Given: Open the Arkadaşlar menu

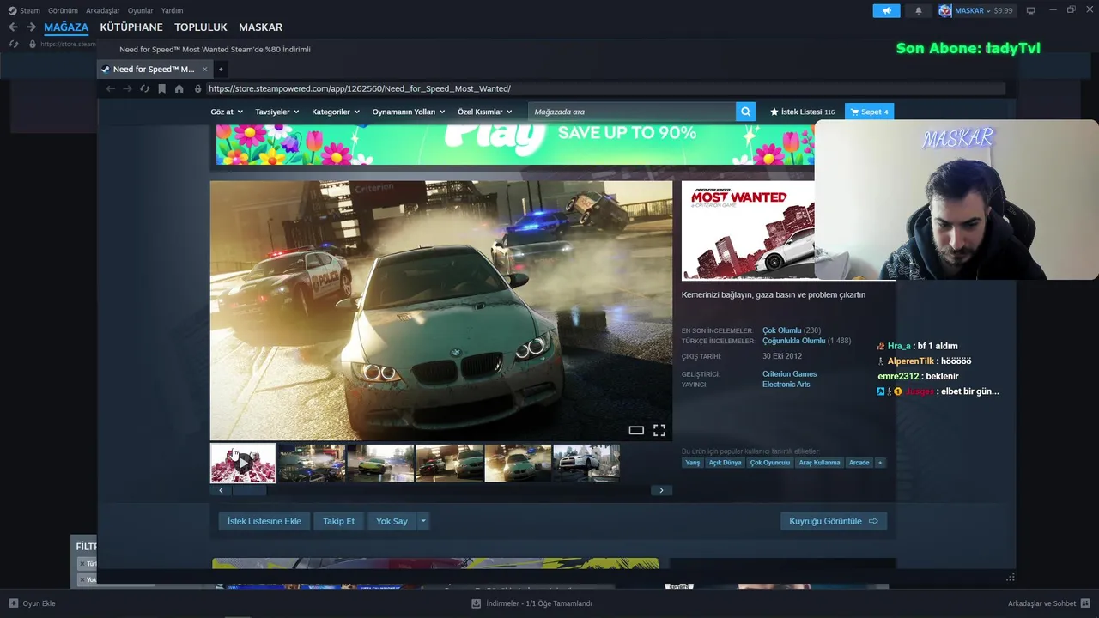Looking at the screenshot, I should click(103, 10).
